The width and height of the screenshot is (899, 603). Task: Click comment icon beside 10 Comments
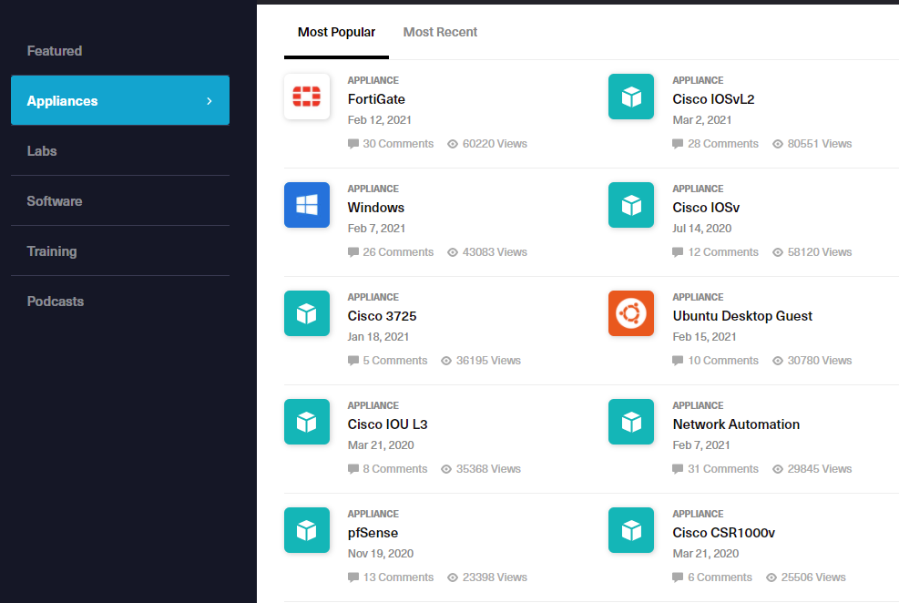click(x=678, y=361)
